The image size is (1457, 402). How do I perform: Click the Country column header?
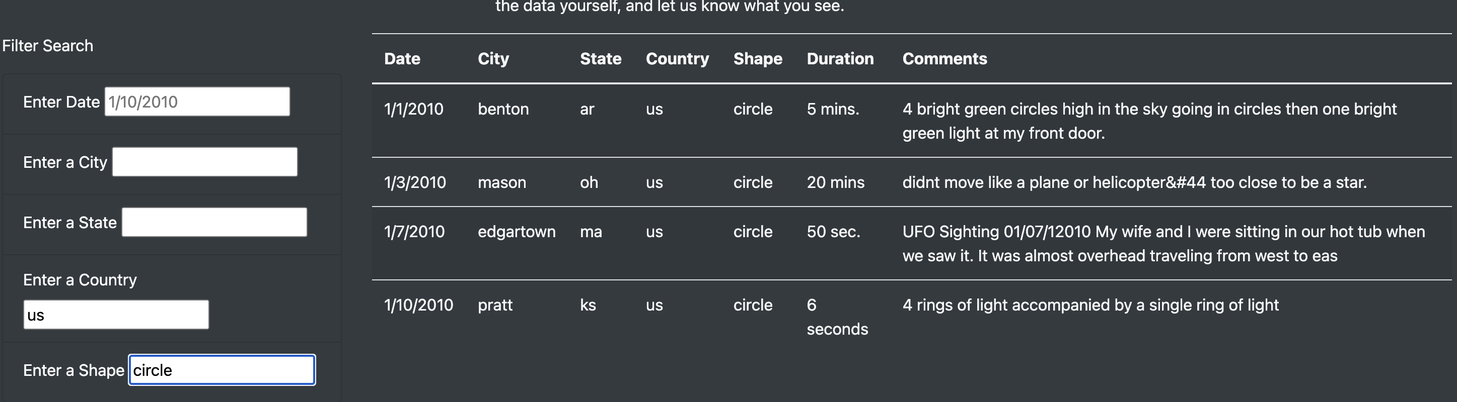677,59
